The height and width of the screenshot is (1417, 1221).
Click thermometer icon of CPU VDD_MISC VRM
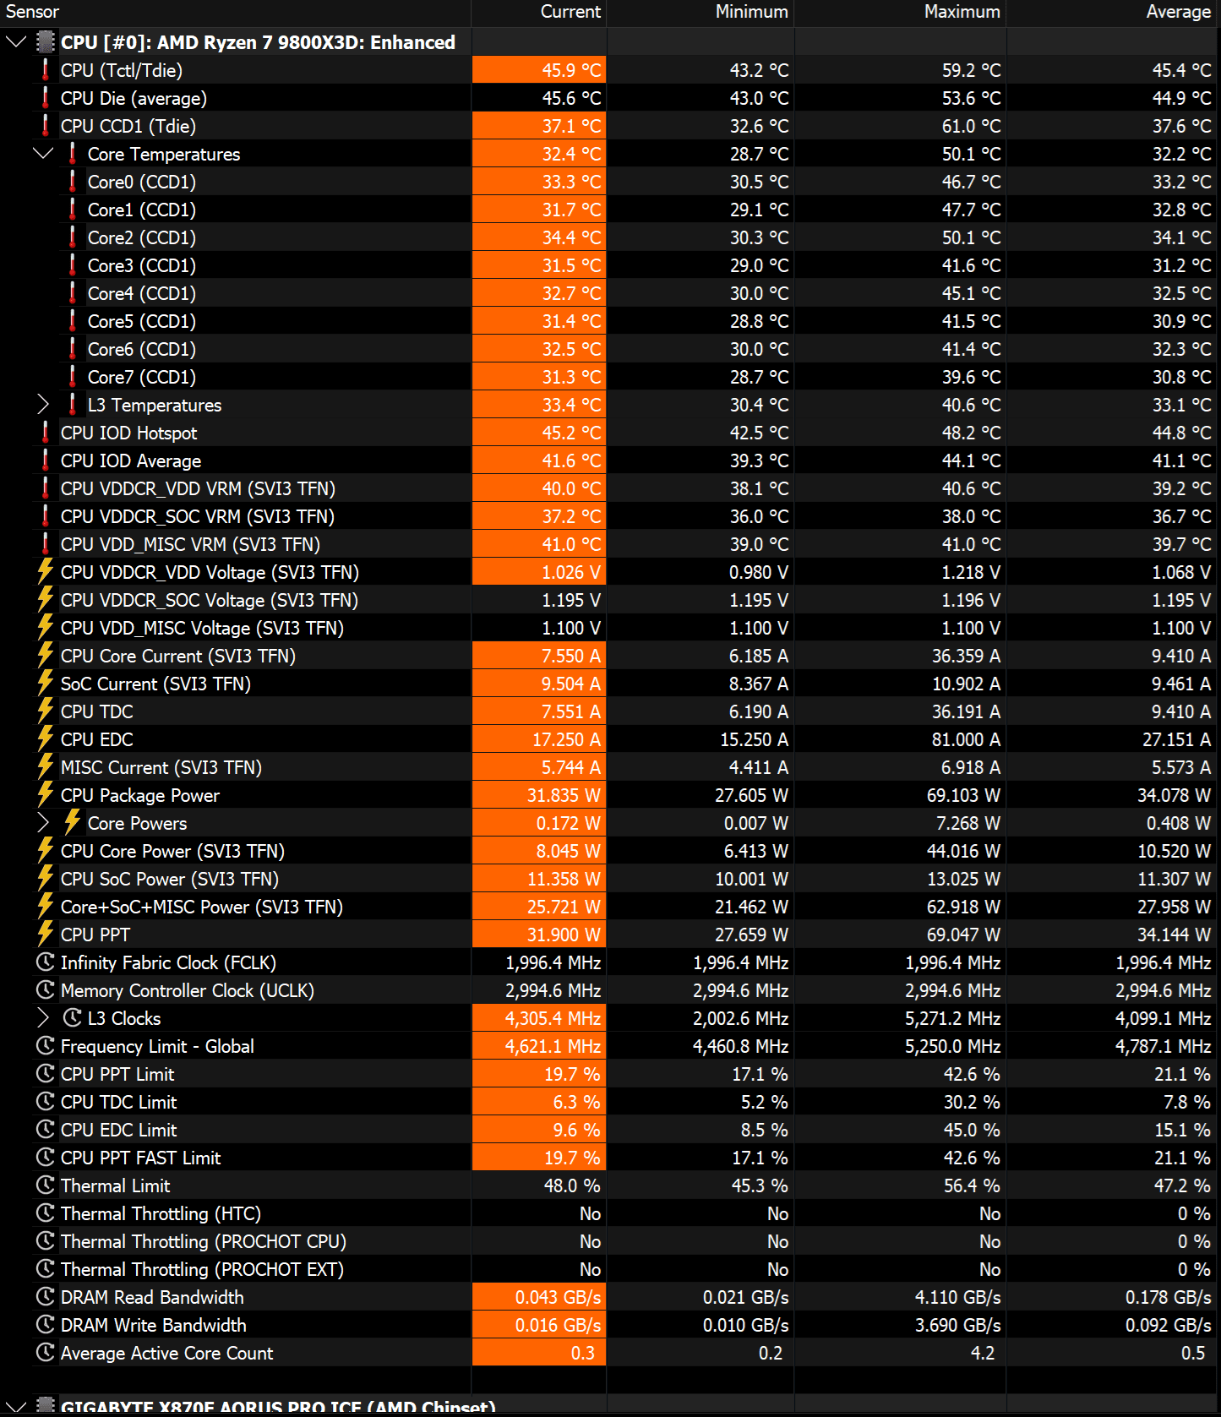tap(46, 544)
